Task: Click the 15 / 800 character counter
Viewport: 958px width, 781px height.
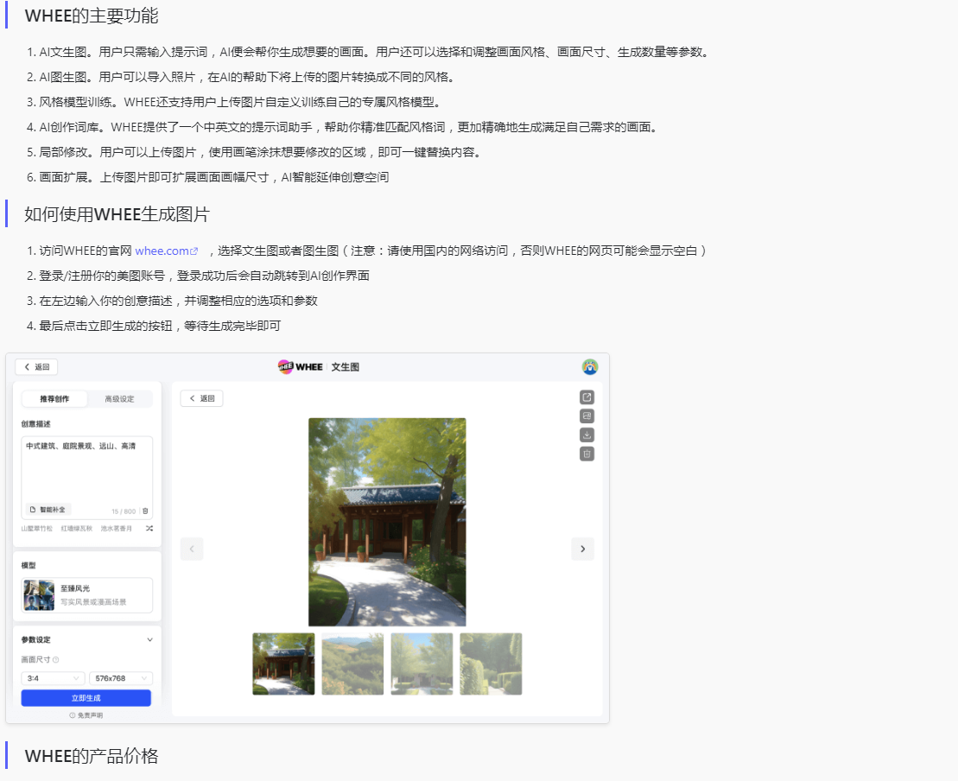Action: point(124,511)
